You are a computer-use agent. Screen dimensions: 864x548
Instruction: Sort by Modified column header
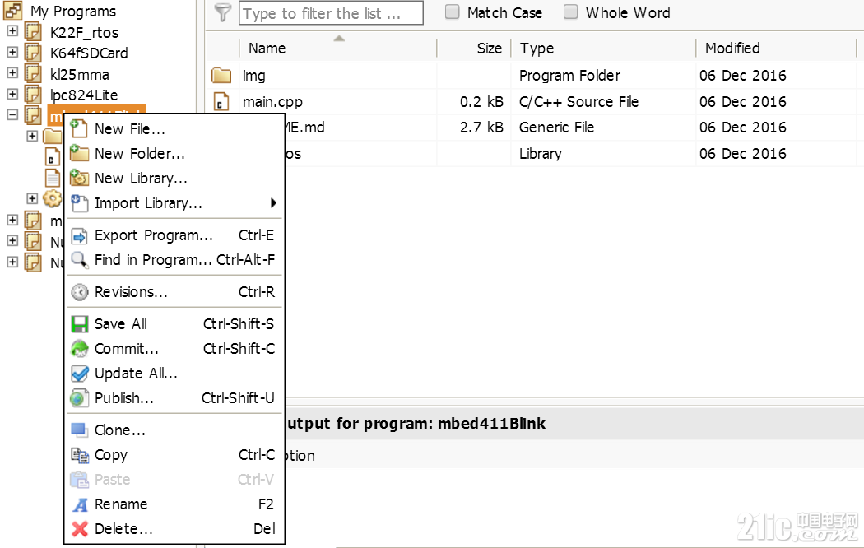tap(732, 49)
